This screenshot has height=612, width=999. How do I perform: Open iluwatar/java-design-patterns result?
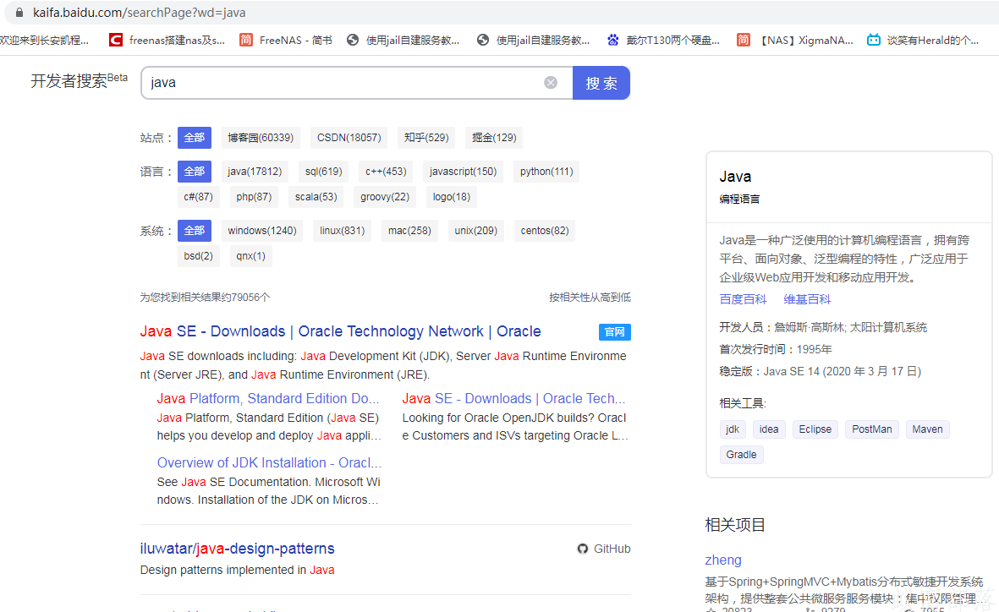(x=237, y=549)
